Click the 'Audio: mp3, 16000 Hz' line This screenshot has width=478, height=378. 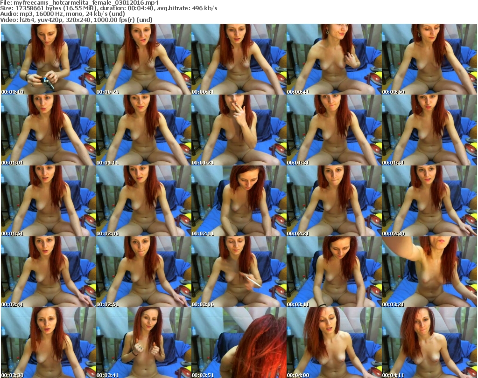tap(63, 14)
